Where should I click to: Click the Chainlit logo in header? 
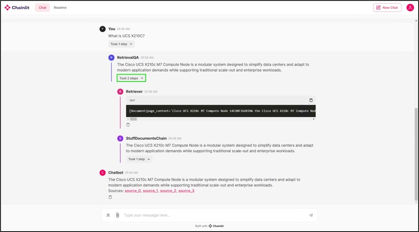[x=17, y=8]
